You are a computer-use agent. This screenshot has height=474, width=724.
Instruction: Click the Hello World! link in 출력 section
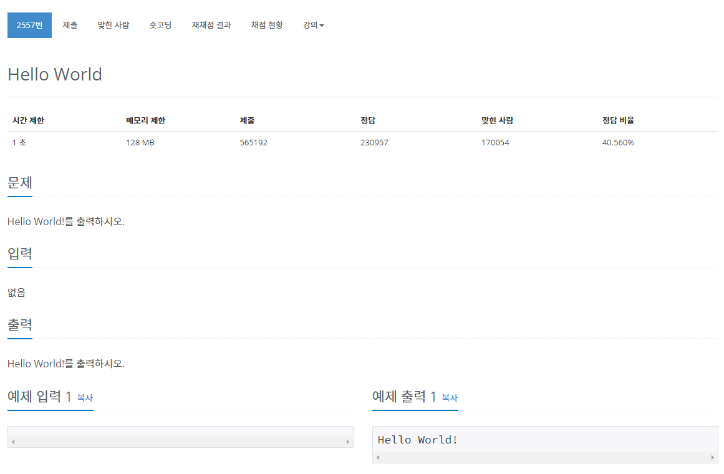(35, 364)
